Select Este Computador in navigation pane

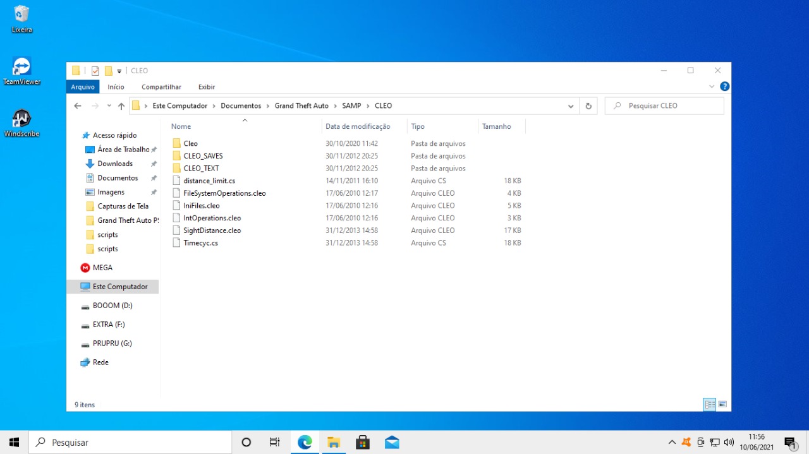(113, 287)
